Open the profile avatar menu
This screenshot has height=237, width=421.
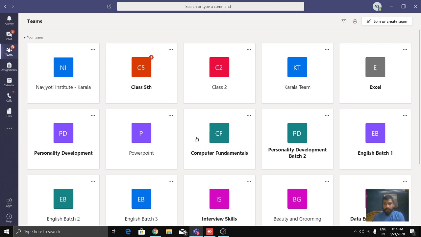click(377, 6)
